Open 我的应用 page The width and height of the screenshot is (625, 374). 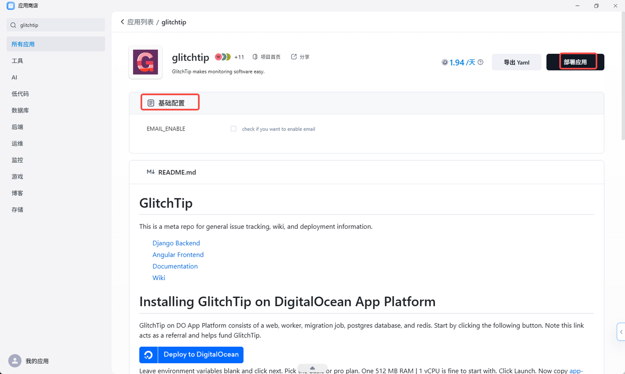(37, 361)
